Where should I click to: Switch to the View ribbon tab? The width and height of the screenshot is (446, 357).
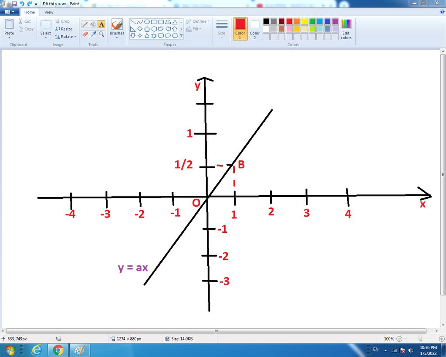click(x=49, y=12)
